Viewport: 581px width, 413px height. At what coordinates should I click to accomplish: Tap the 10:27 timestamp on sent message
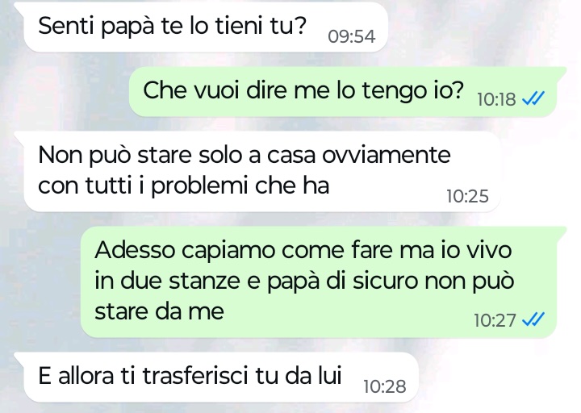tap(495, 320)
